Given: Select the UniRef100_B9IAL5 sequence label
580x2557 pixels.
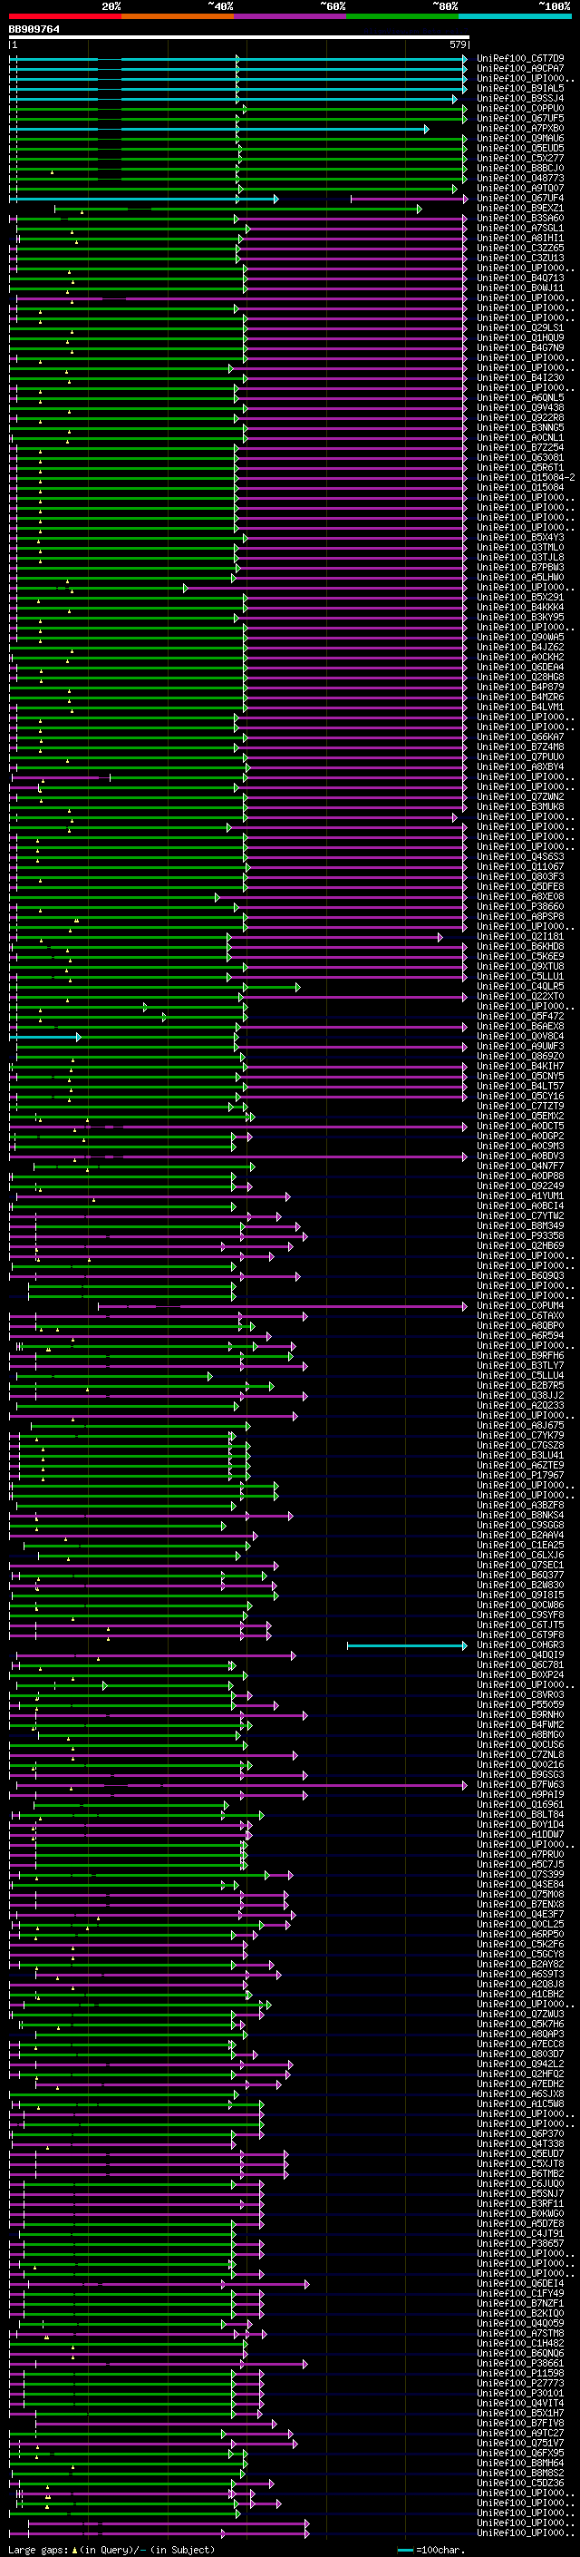Looking at the screenshot, I should coord(520,88).
